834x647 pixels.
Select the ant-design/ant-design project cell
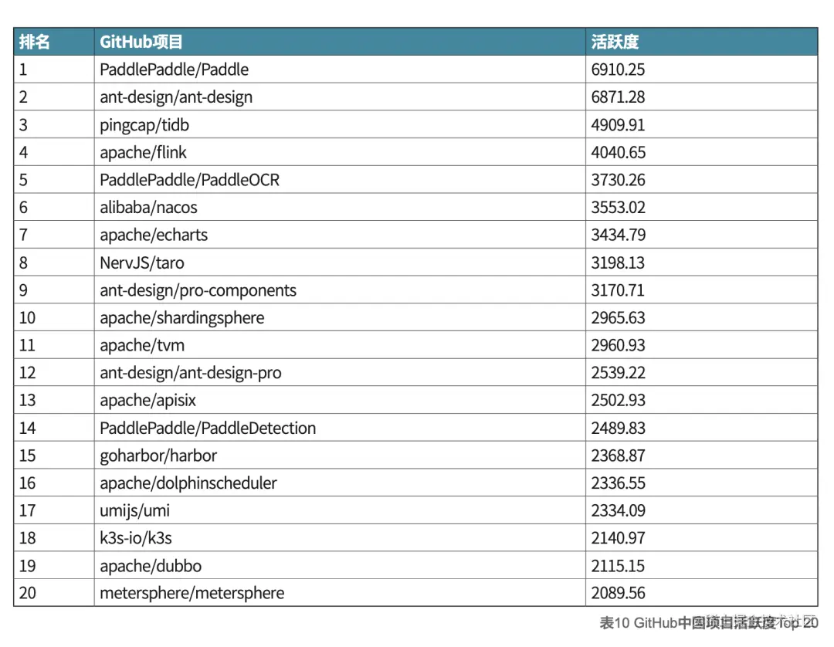point(340,97)
